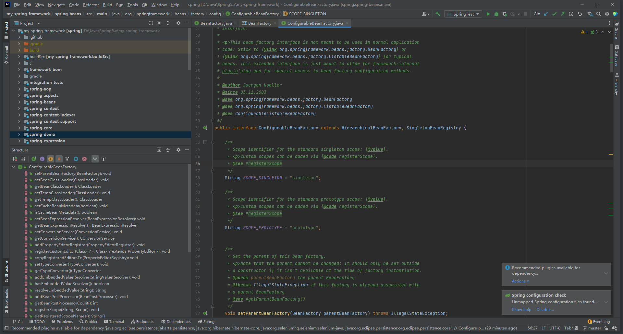Image resolution: width=623 pixels, height=334 pixels.
Task: Click the stop run button
Action: 526,14
